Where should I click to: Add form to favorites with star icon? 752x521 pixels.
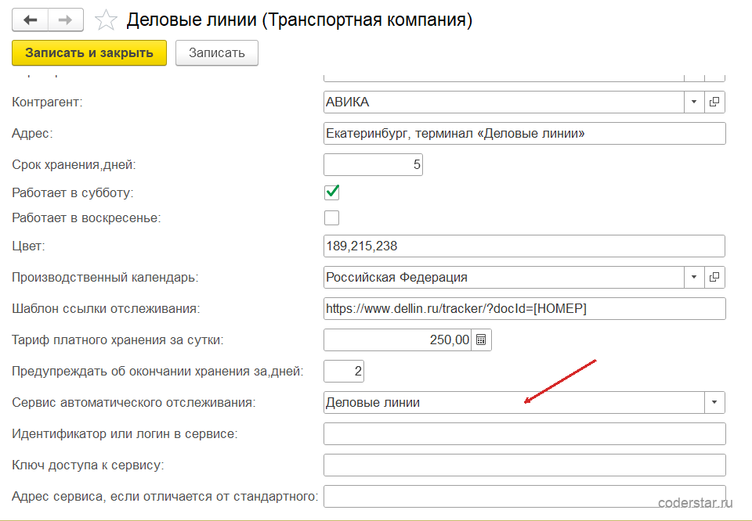[106, 20]
